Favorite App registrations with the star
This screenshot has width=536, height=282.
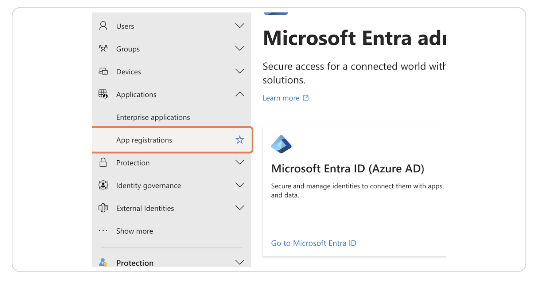[240, 140]
